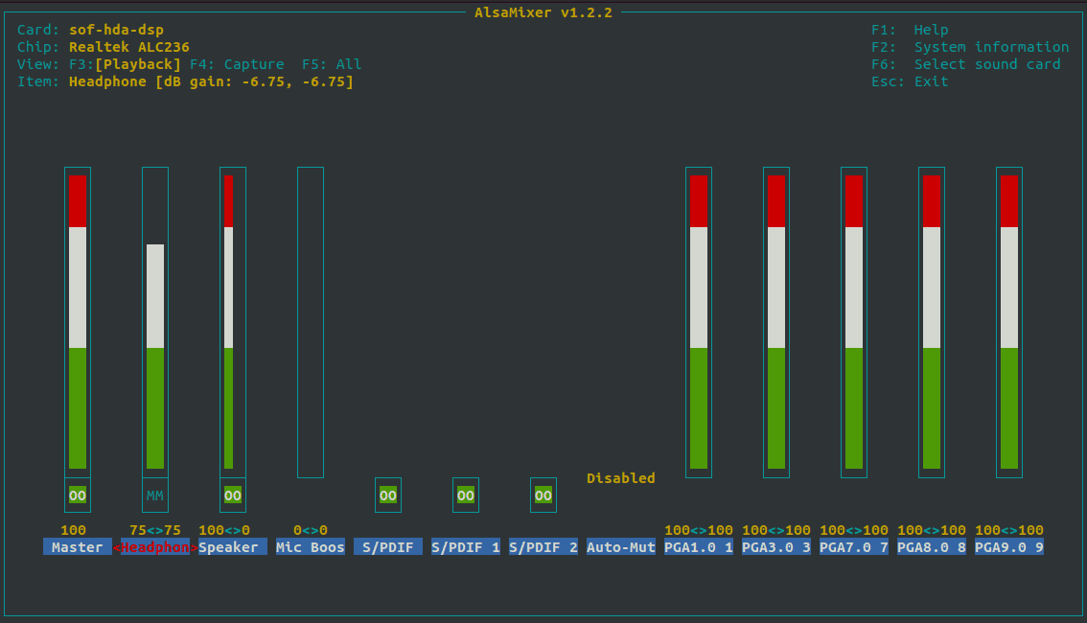Click the card name sof-hda-dsp

[x=117, y=30]
